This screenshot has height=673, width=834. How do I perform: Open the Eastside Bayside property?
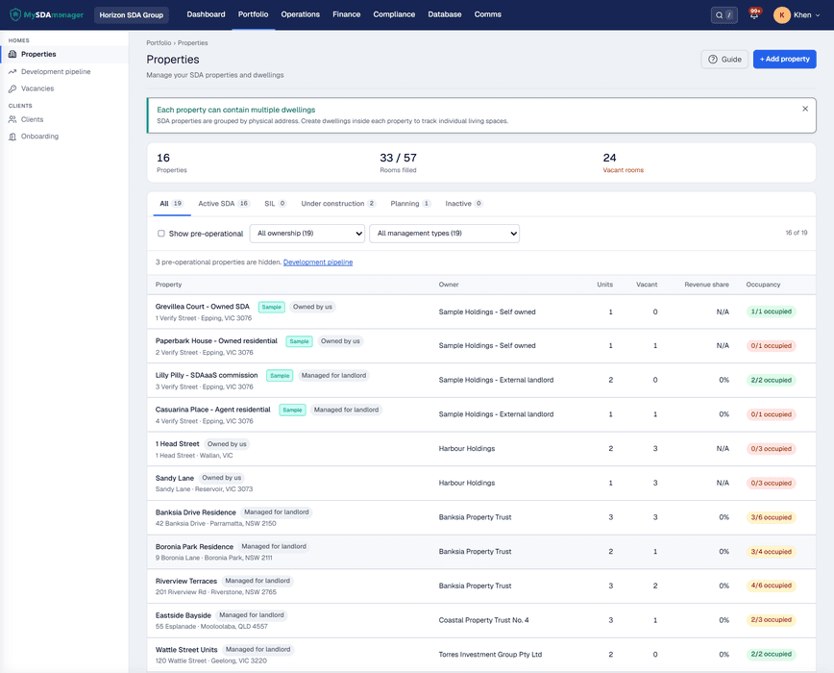(183, 615)
